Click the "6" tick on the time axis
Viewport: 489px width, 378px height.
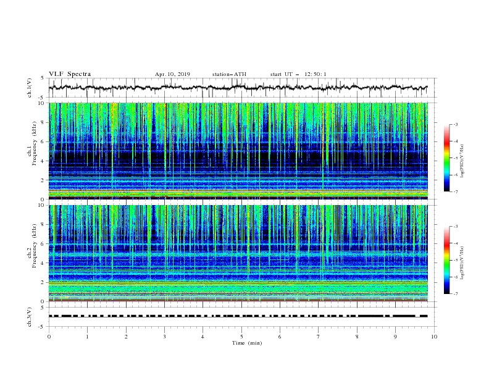point(280,337)
